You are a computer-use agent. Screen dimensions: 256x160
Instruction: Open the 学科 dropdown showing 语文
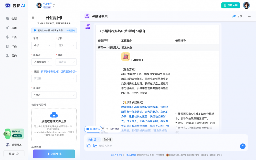click(x=66, y=45)
